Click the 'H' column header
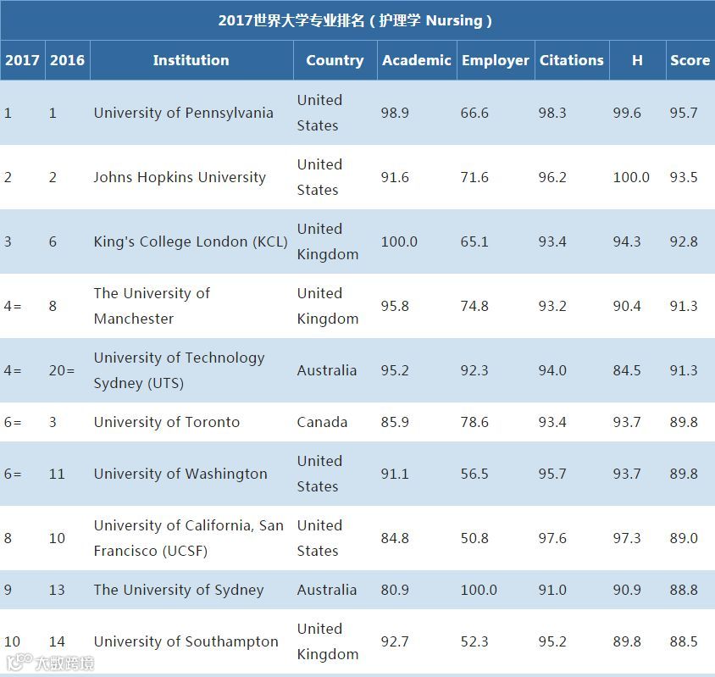The width and height of the screenshot is (715, 677). [637, 60]
